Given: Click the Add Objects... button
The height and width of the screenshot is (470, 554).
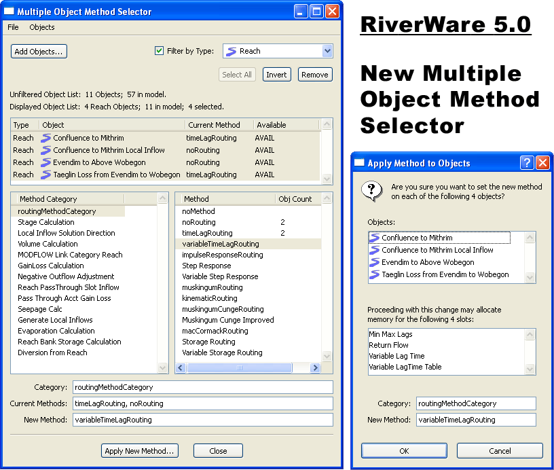Looking at the screenshot, I should point(39,52).
